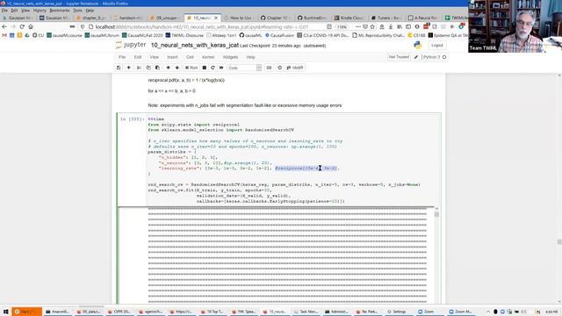Go to Firefox home page icon

click(31, 27)
